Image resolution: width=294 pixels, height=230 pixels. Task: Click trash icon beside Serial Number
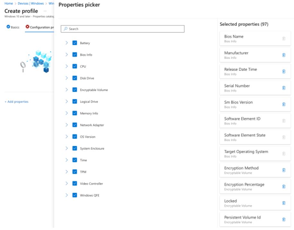[x=284, y=88]
